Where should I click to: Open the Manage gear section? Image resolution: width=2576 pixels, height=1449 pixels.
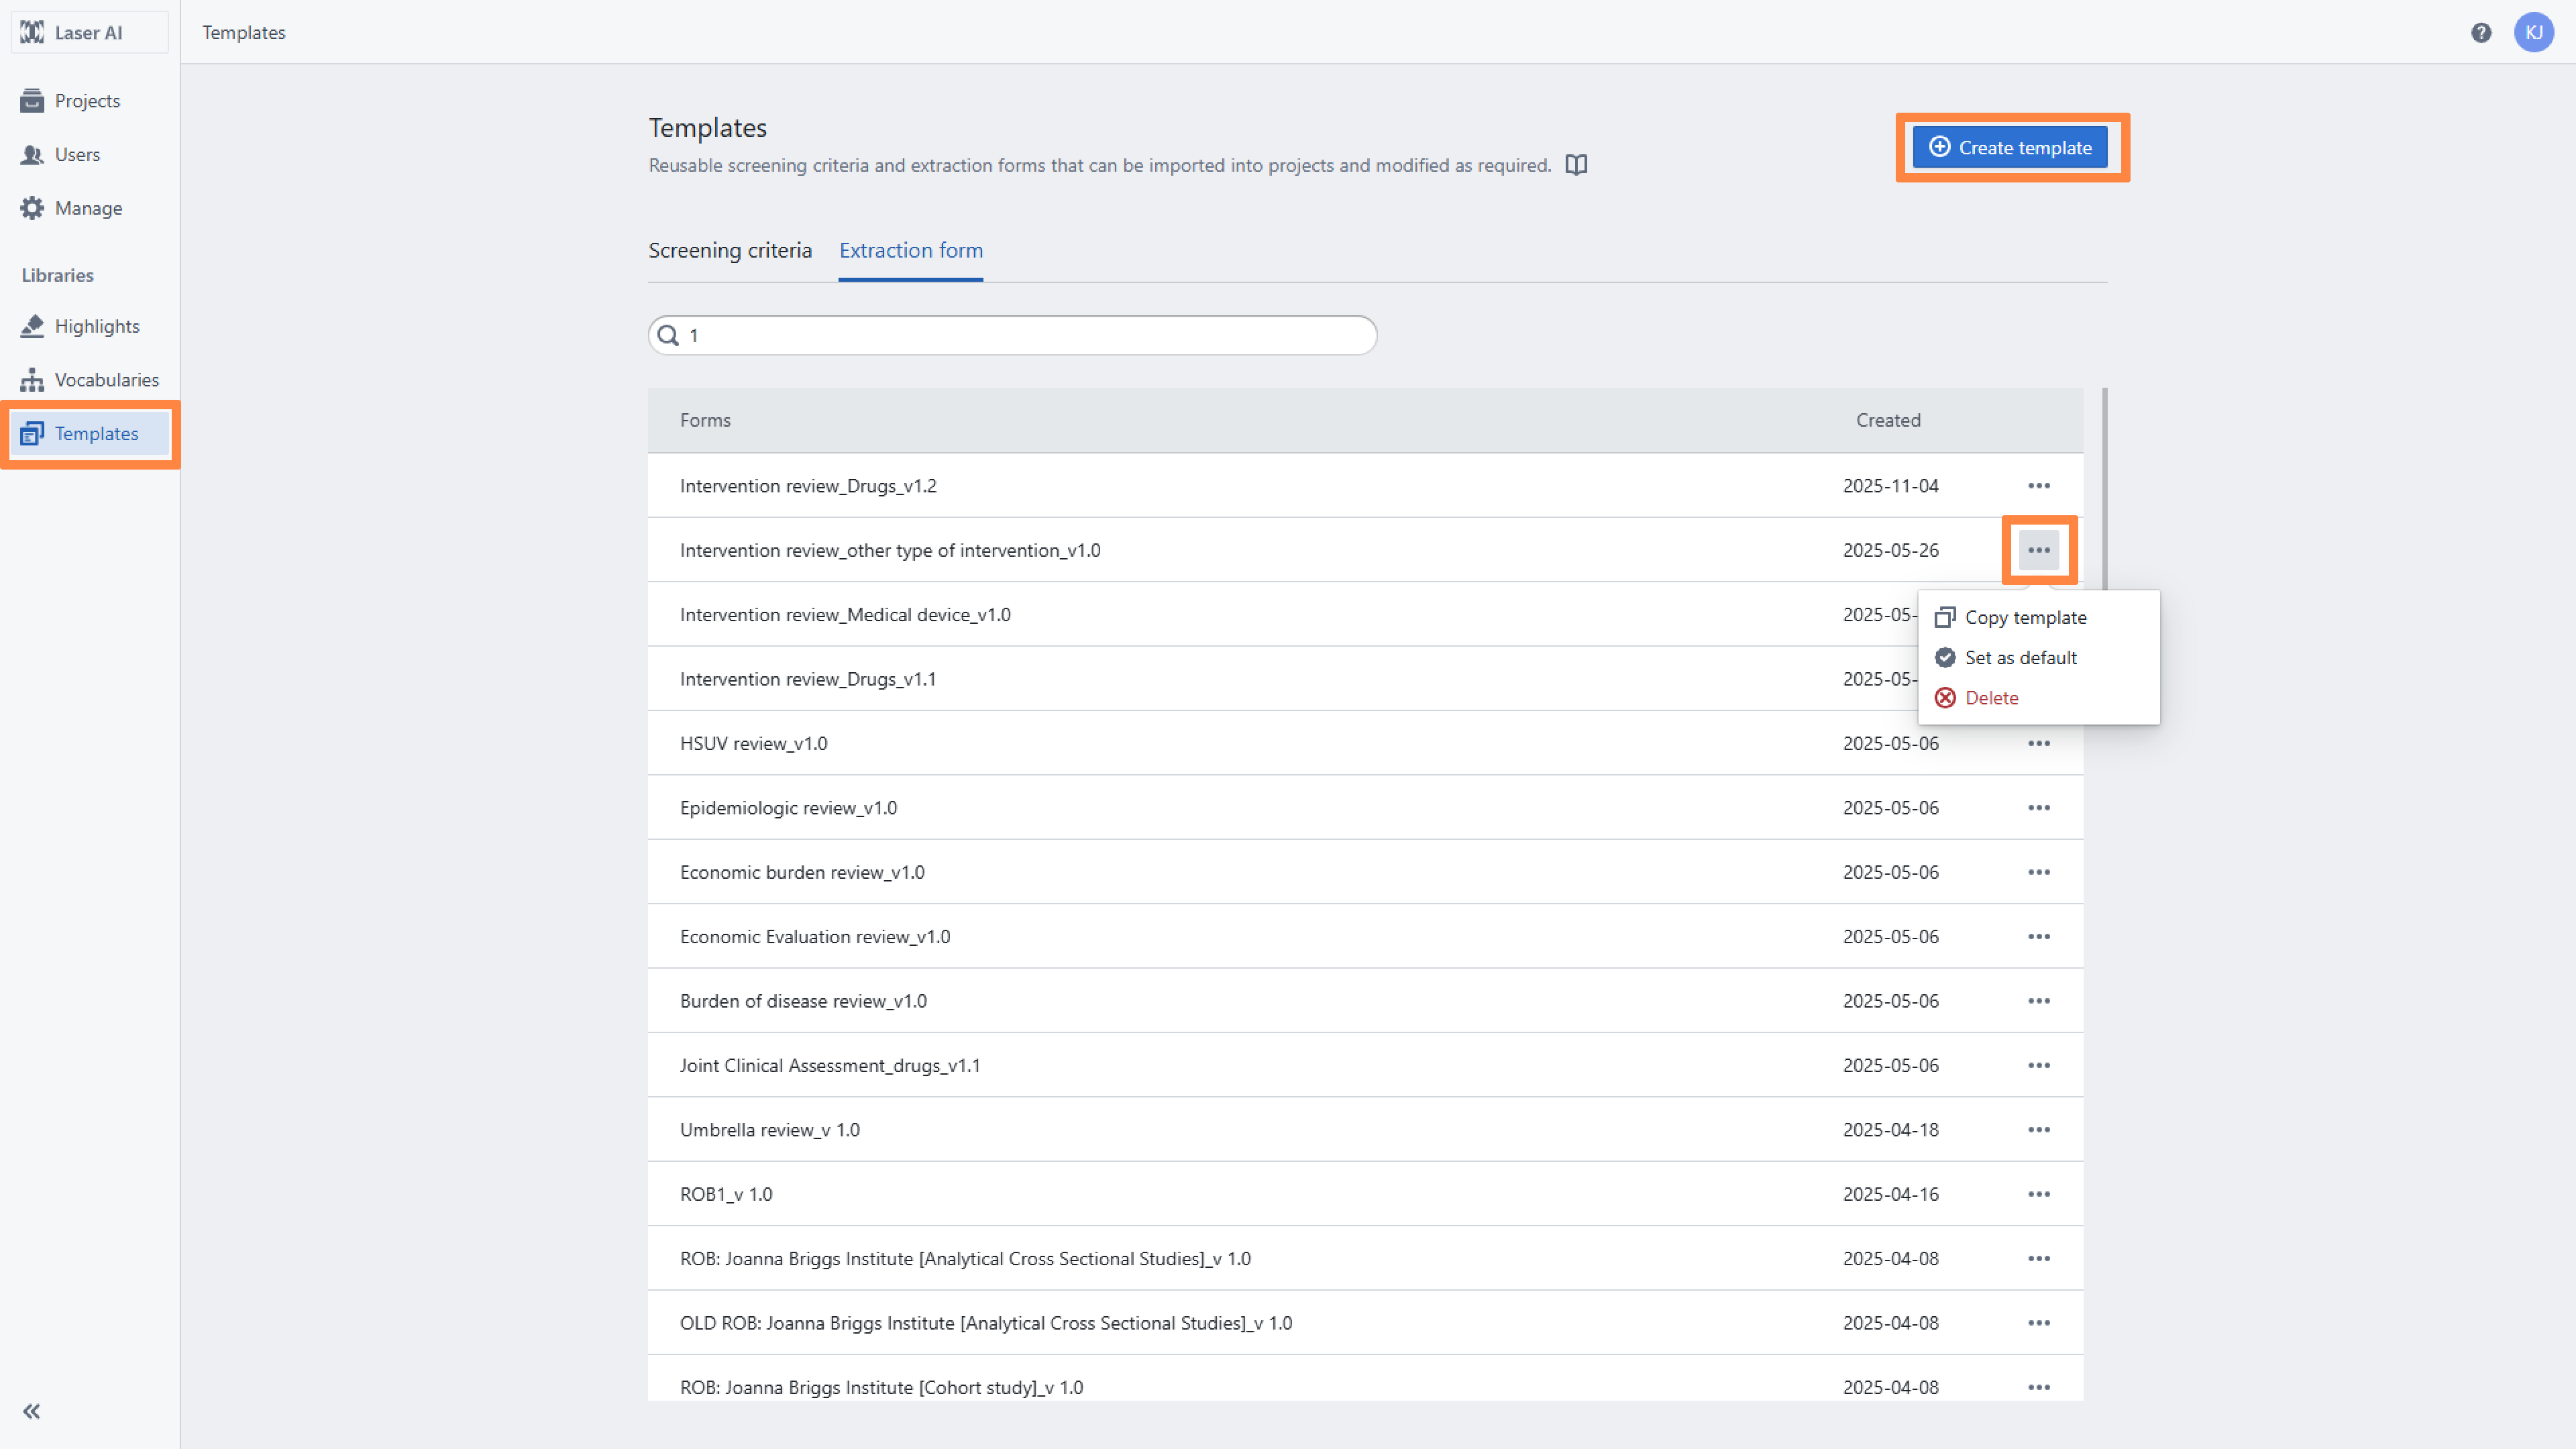pos(88,208)
